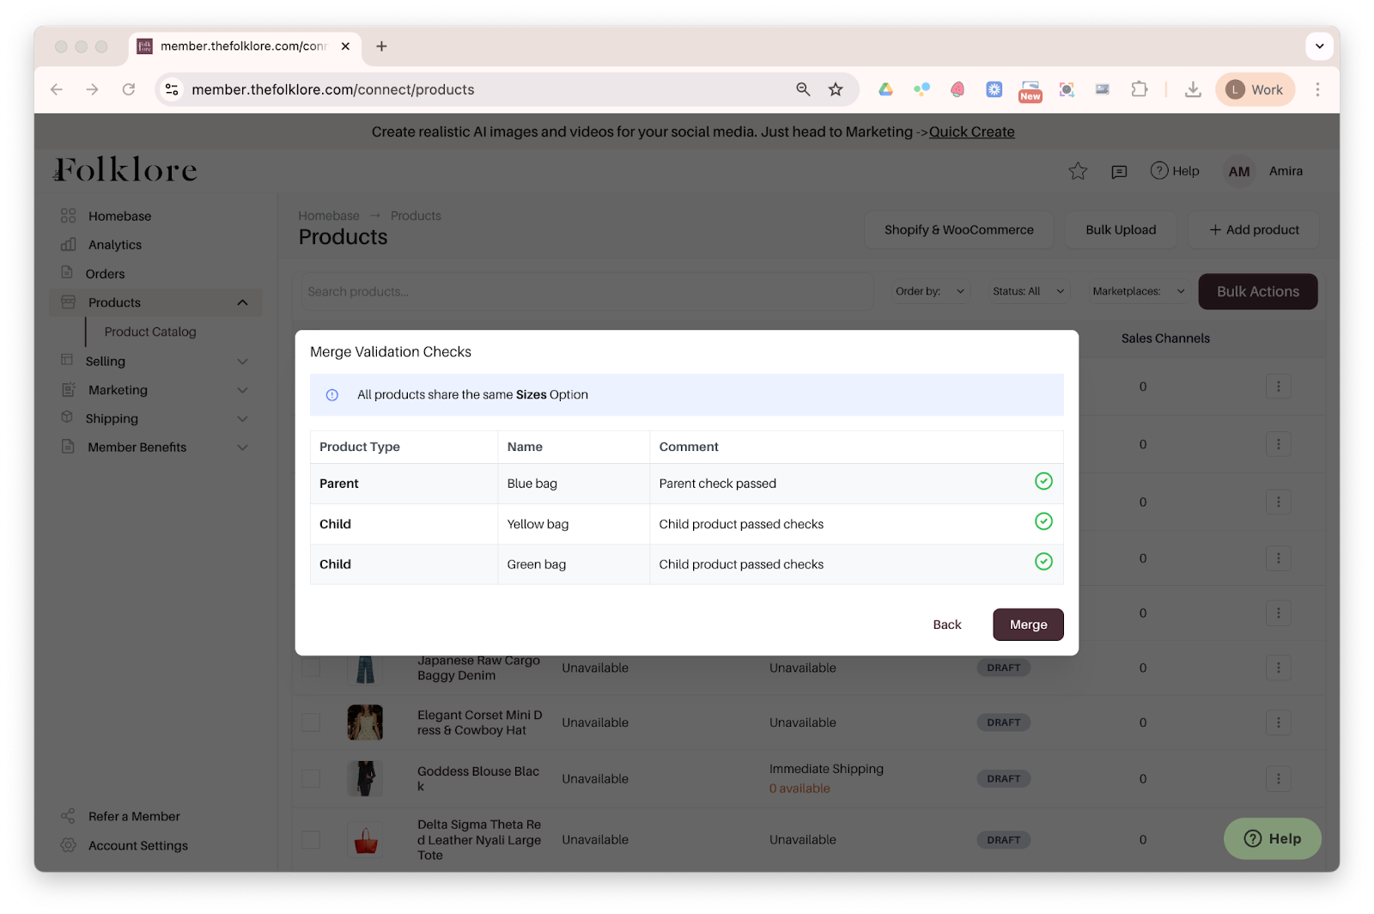Image resolution: width=1374 pixels, height=914 pixels.
Task: Bookmark this page with the star
Action: (836, 89)
